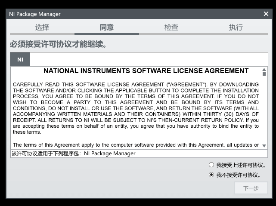Click the 必须接受许可协议才能继续 message
The height and width of the screenshot is (206, 276).
click(58, 44)
